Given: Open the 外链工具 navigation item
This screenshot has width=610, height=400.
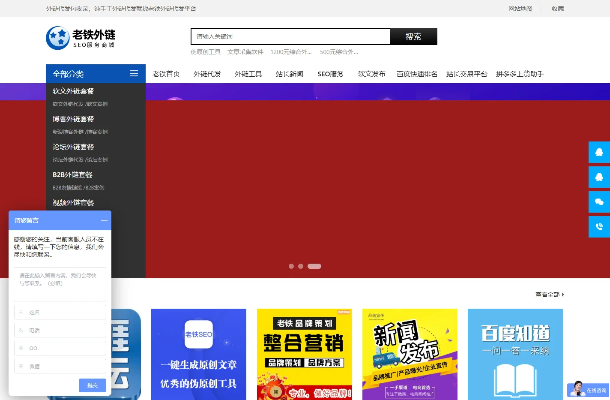Looking at the screenshot, I should (x=248, y=74).
